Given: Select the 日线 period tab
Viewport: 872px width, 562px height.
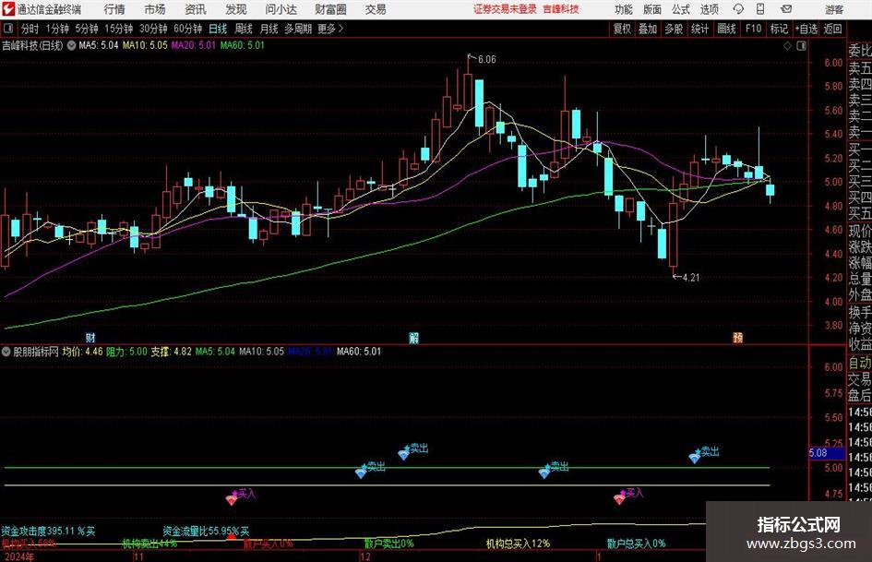Looking at the screenshot, I should (218, 29).
